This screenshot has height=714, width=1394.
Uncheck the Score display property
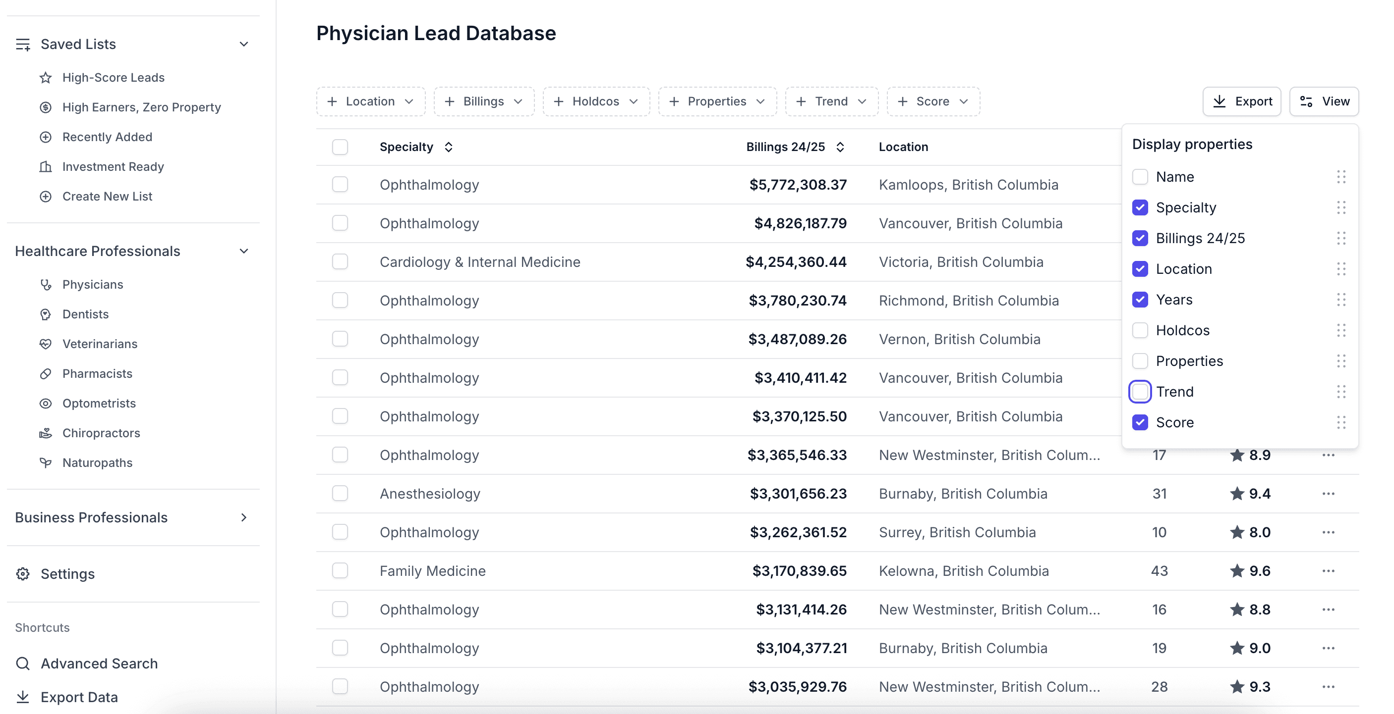tap(1140, 422)
